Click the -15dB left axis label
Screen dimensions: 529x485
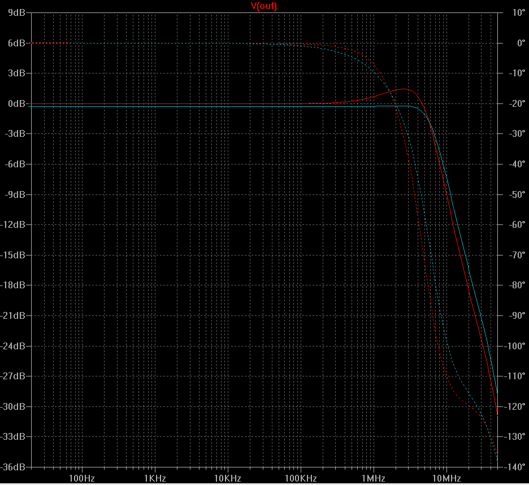(x=13, y=255)
